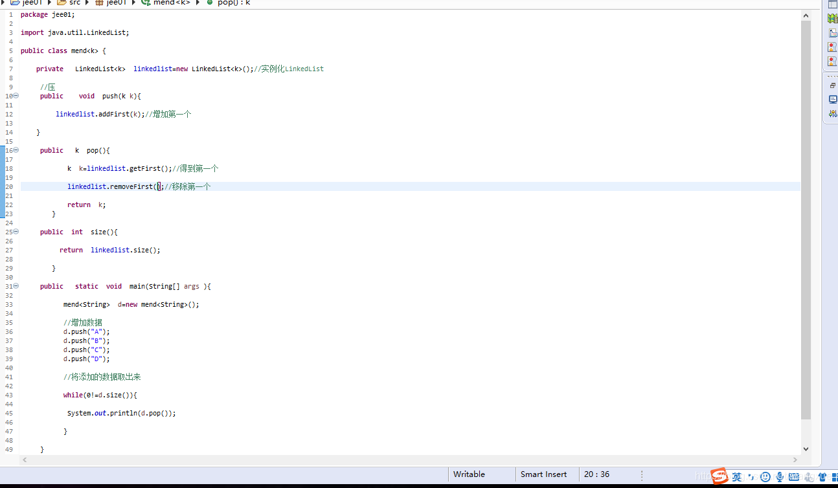
Task: Open the Sogou soft keyboard icon
Action: click(x=794, y=477)
